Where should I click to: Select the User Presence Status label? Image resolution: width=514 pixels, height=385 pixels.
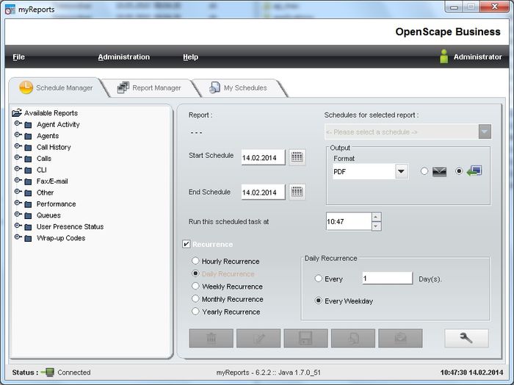click(70, 226)
